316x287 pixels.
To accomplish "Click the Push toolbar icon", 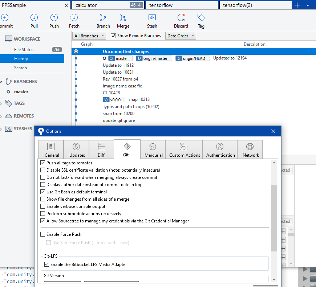I will point(54,17).
